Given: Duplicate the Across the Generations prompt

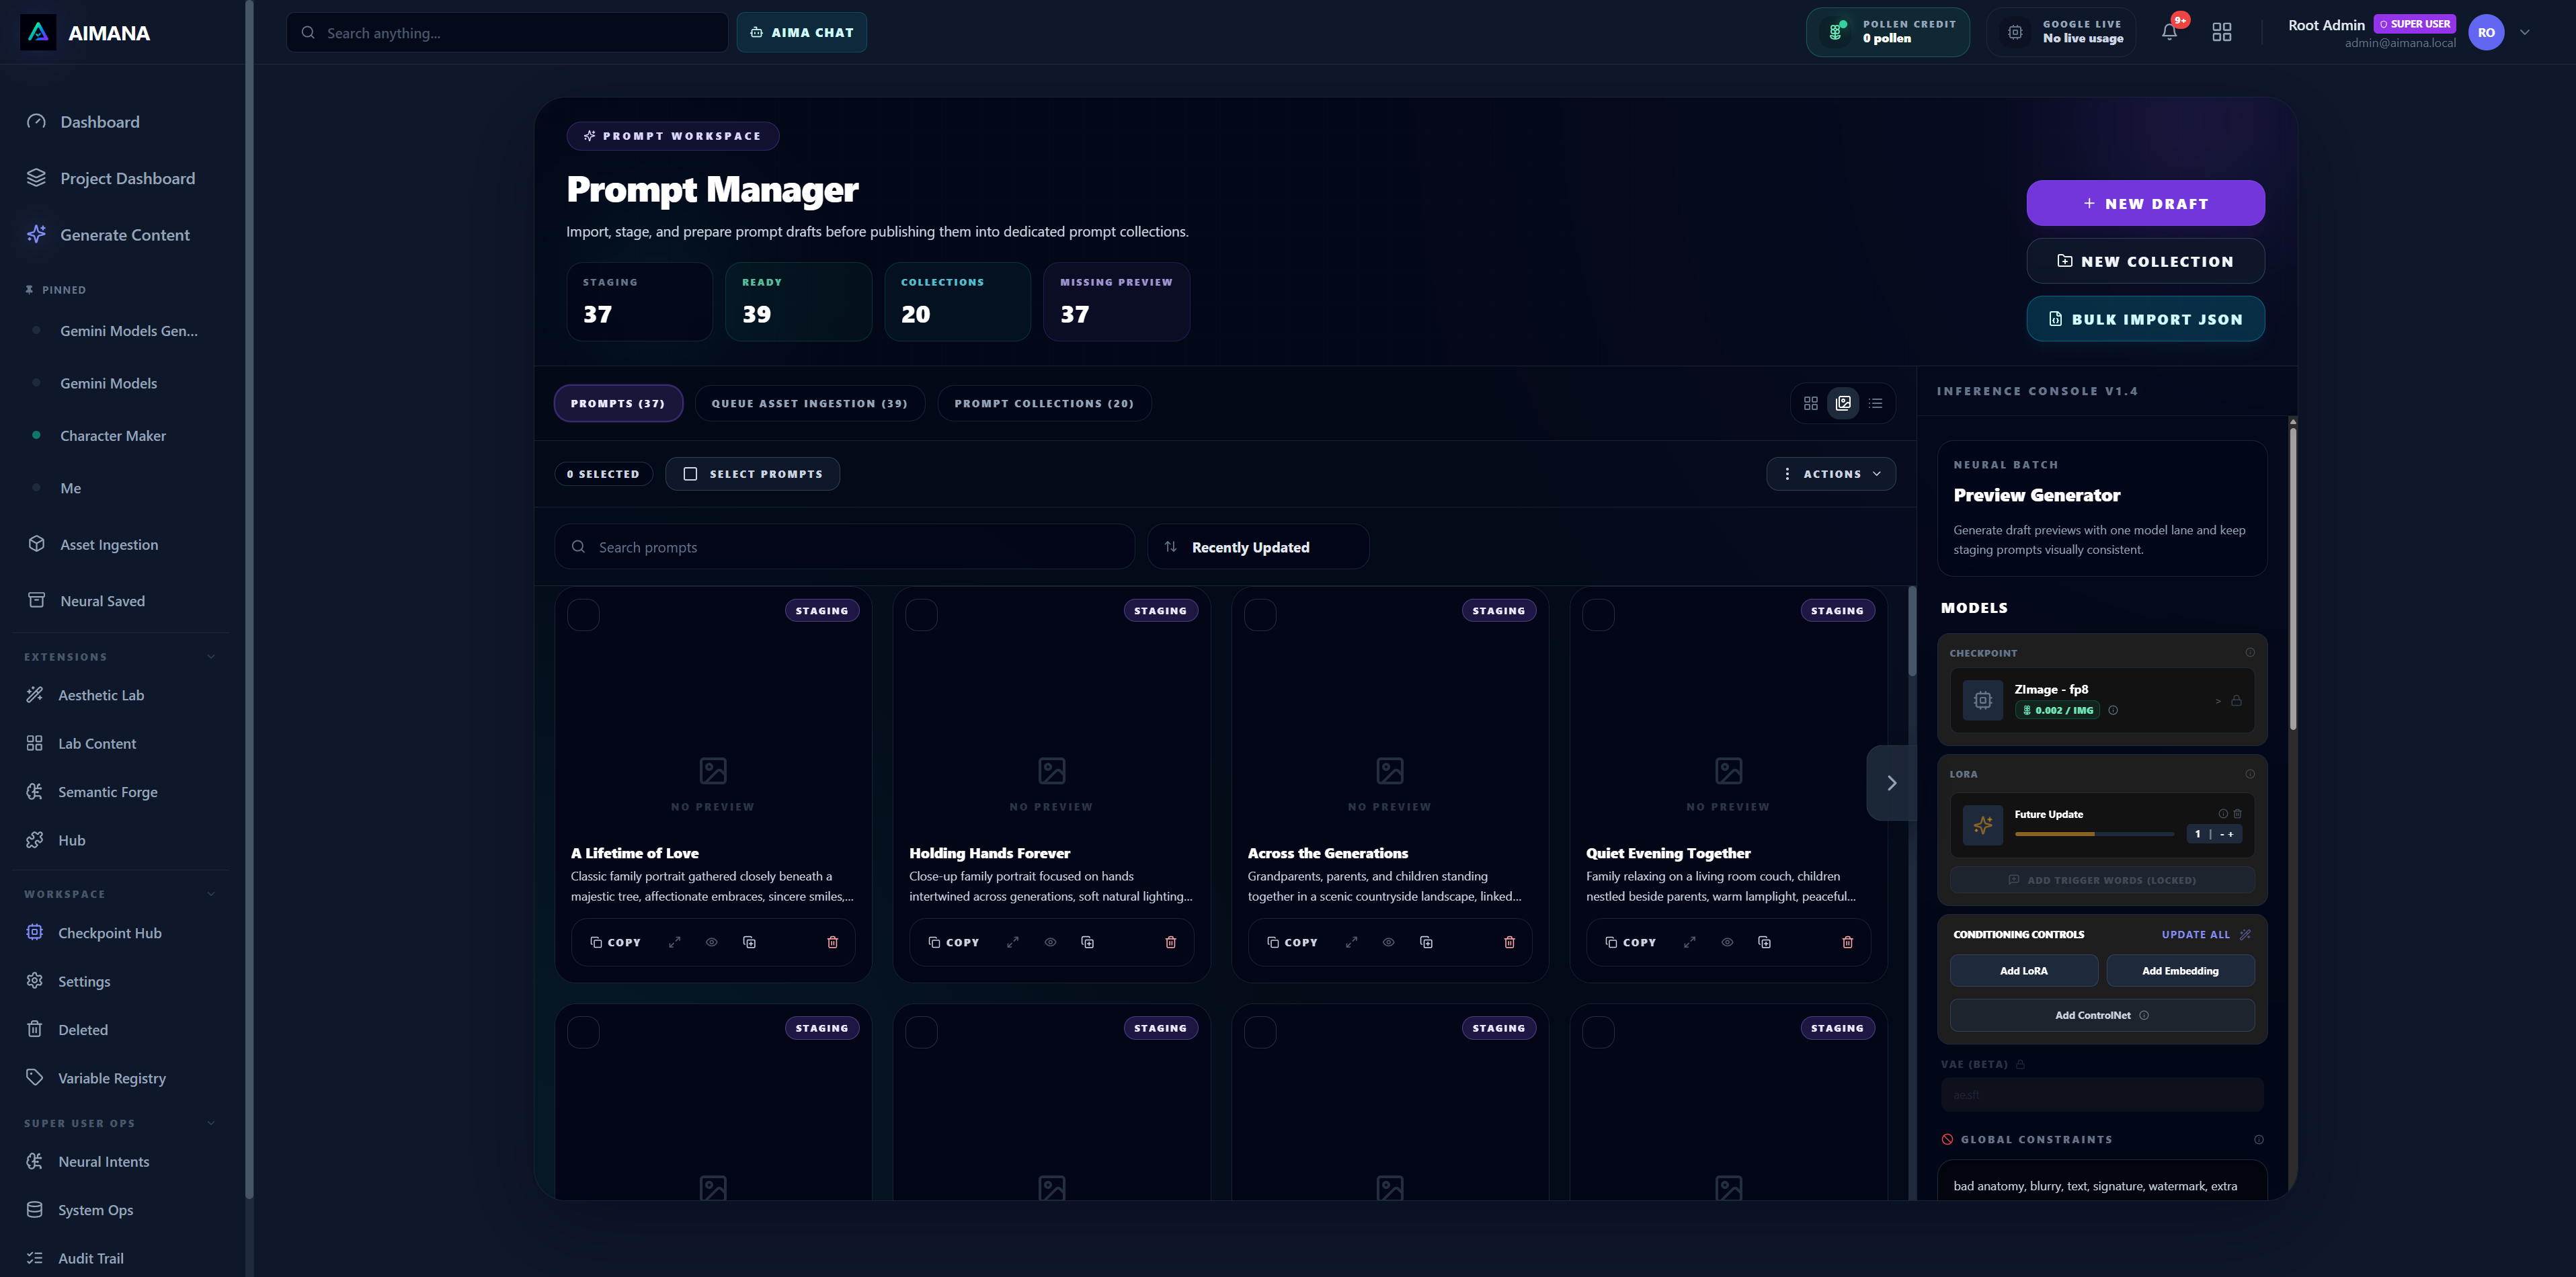Looking at the screenshot, I should [x=1426, y=942].
